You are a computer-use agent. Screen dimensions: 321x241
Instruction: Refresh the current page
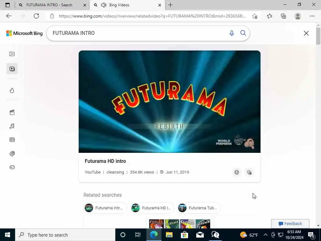(x=36, y=16)
